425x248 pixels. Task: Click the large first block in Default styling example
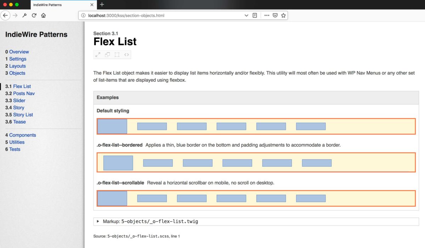[x=112, y=126]
